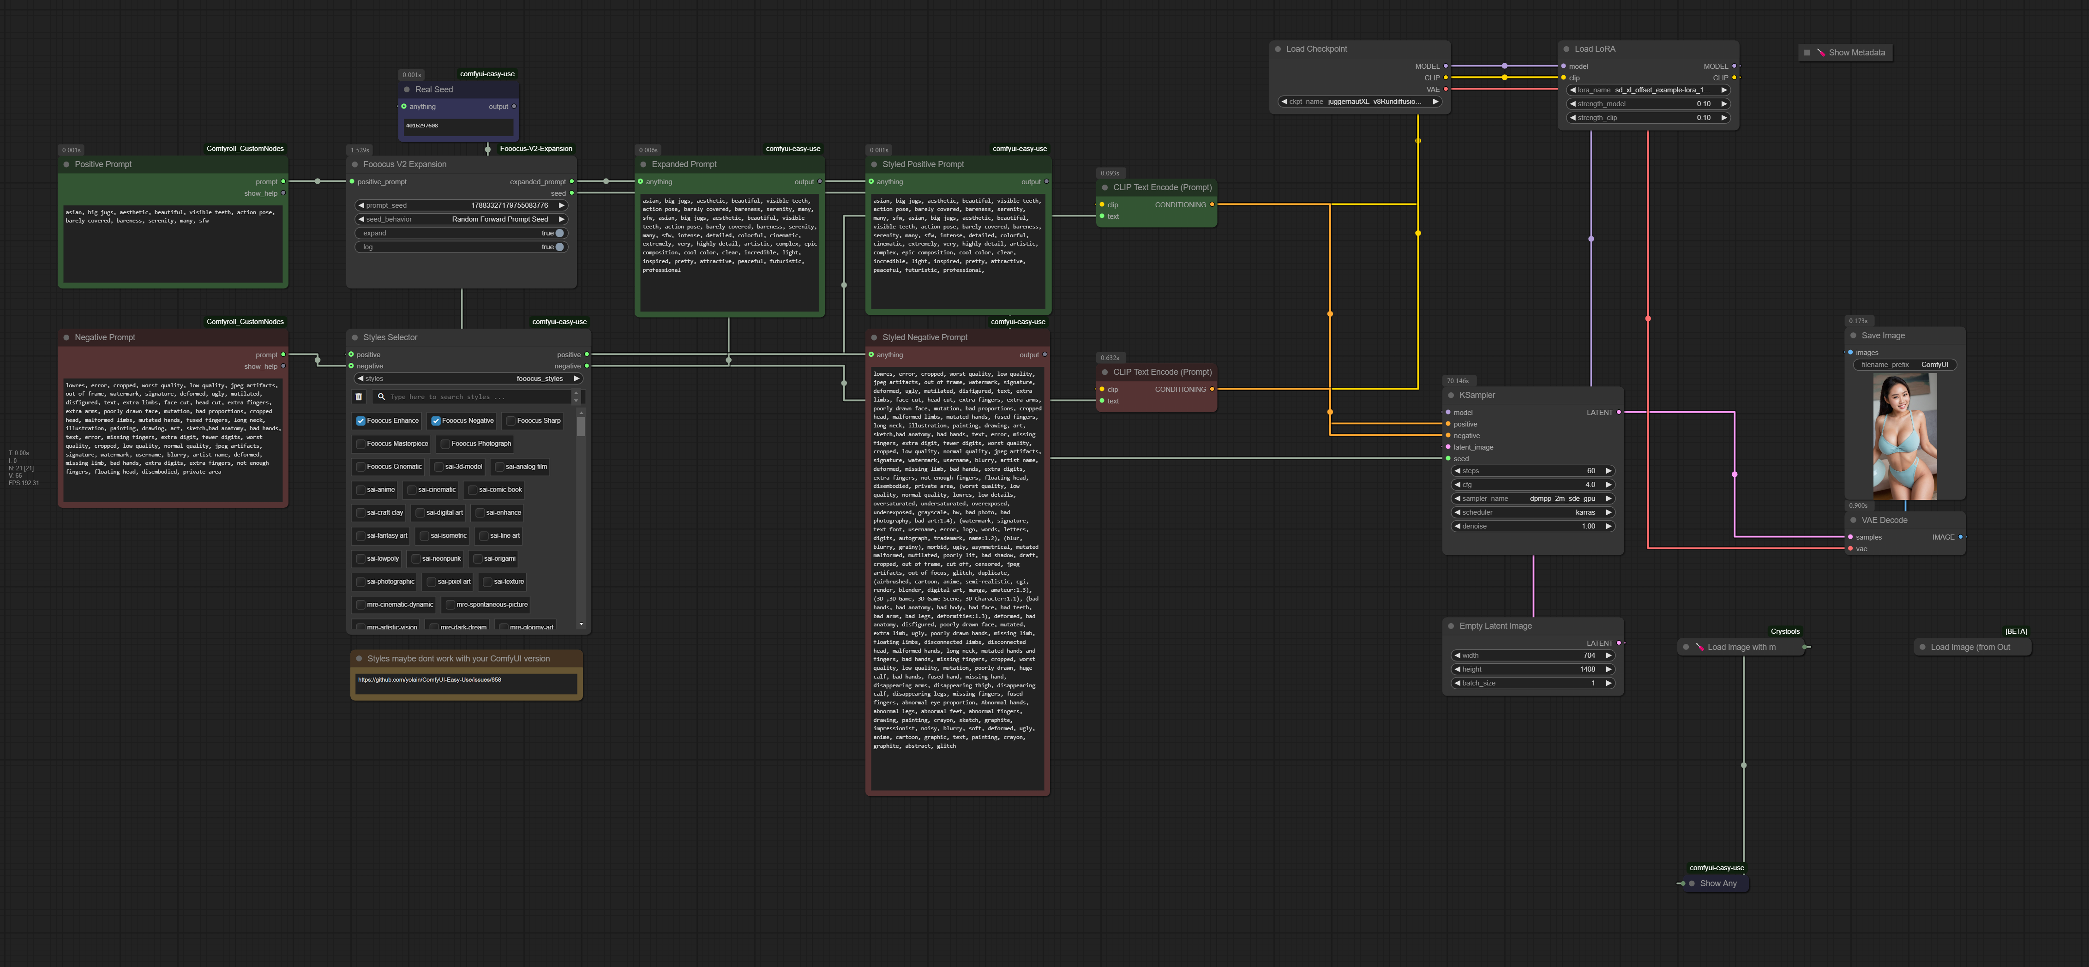Click the trash icon in Styles Selector
Viewport: 2089px width, 967px height.
tap(359, 396)
